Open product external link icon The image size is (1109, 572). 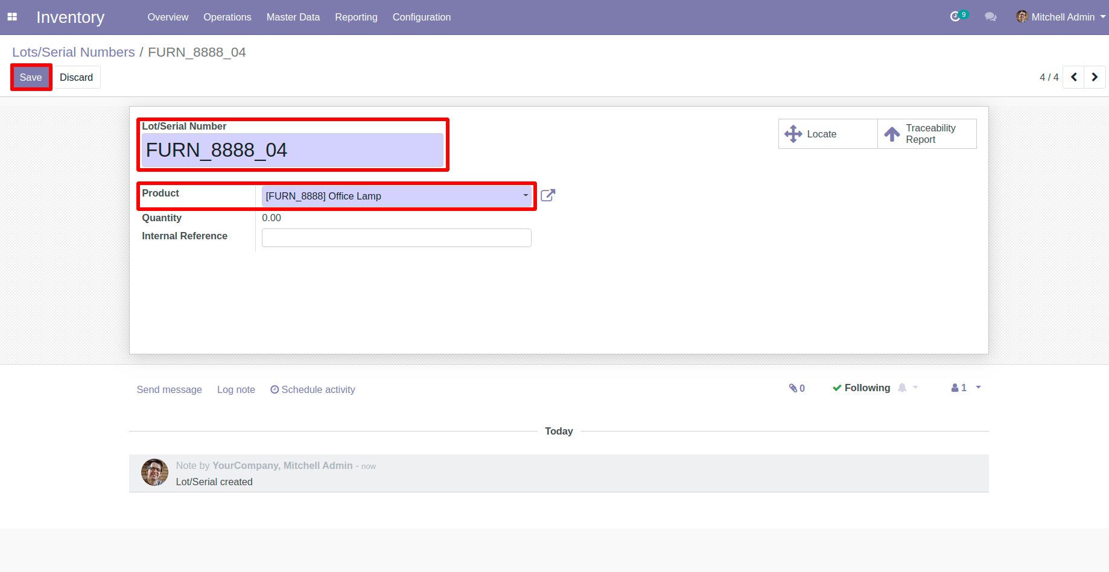tap(548, 195)
